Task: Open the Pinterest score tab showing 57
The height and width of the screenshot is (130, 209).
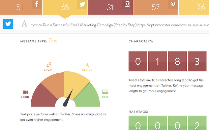Action: coord(156,7)
